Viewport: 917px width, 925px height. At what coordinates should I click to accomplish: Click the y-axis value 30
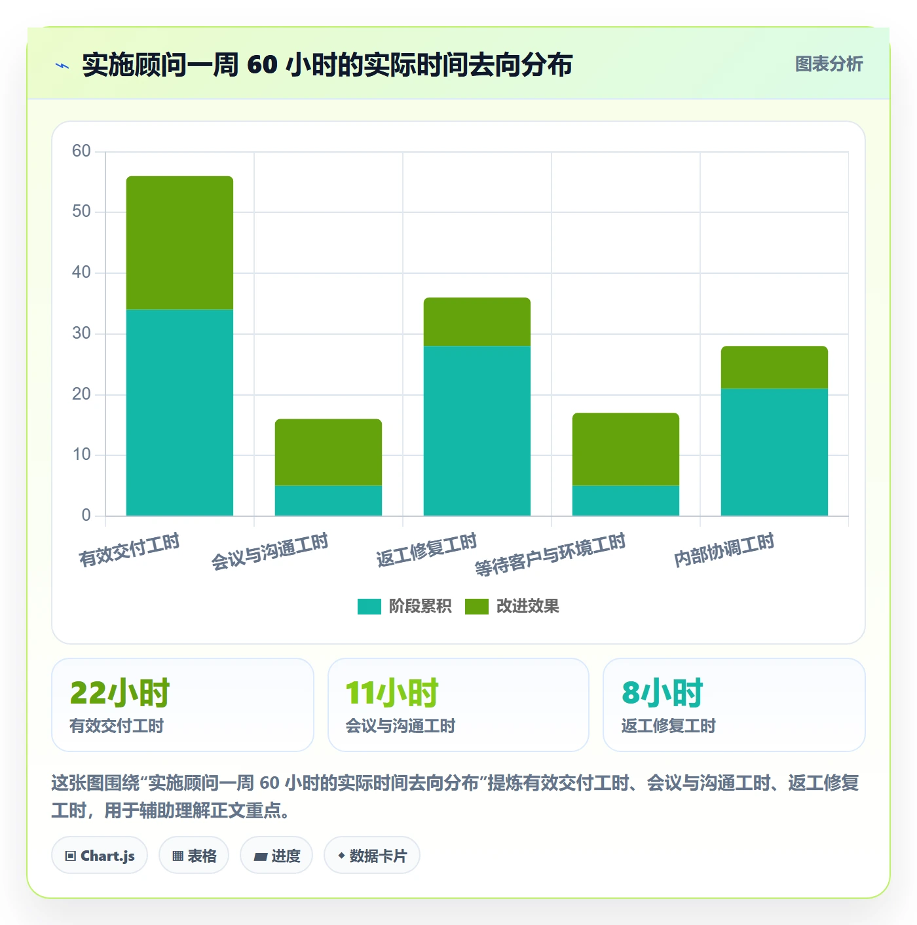[81, 333]
